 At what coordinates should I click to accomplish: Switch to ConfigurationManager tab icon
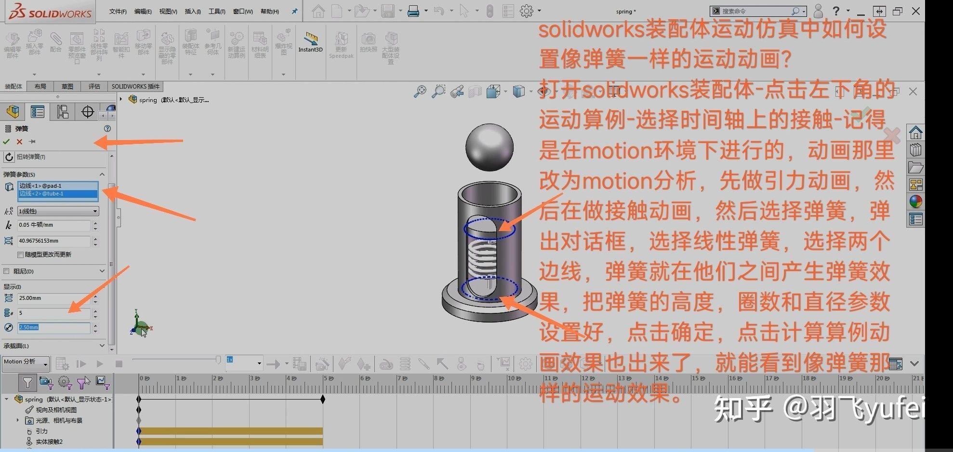pyautogui.click(x=63, y=112)
